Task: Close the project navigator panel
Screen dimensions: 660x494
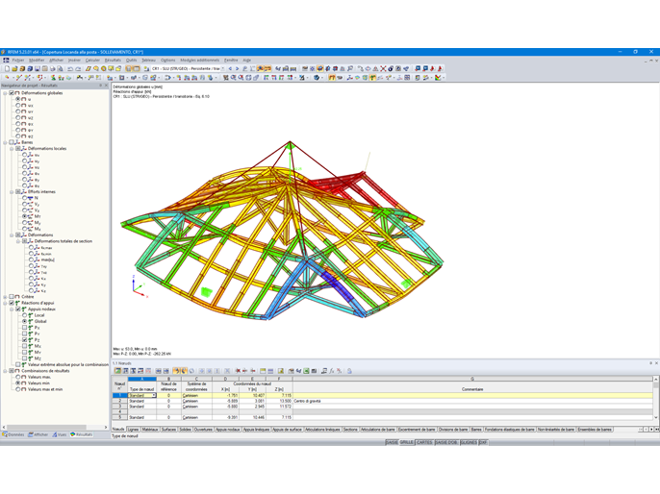Action: coord(106,86)
